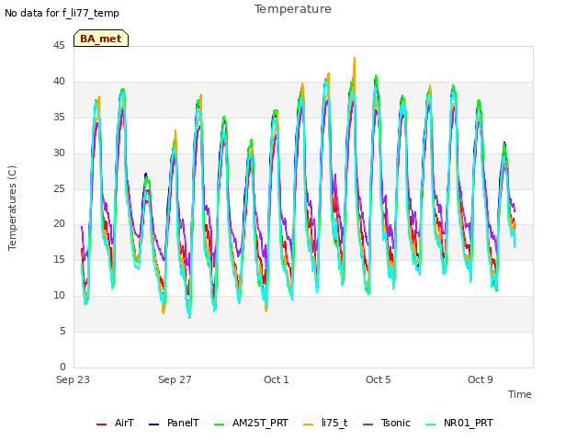Viewport: 588px width, 441px height.
Task: Click the Sep 23 x-axis tick label
Action: pos(73,379)
